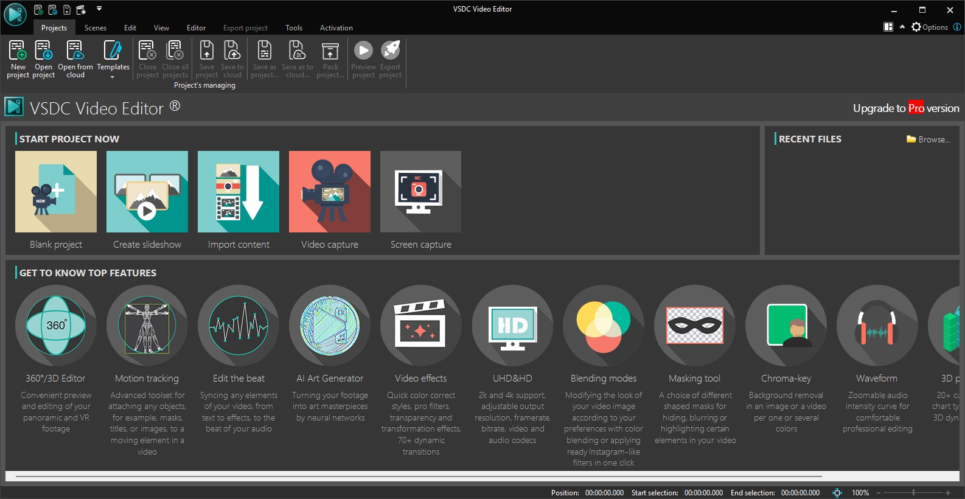Click the Motion tracking feature icon
Screen dimensions: 965x499
coord(147,326)
